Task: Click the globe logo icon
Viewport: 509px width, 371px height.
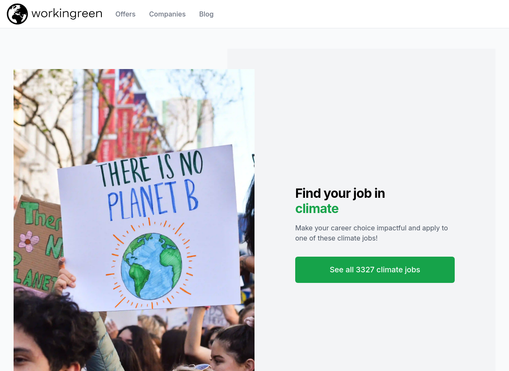Action: [x=17, y=14]
